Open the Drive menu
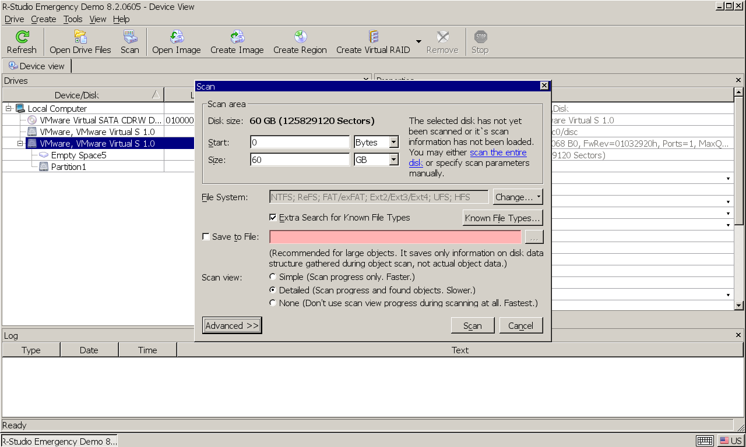Screen dimensions: 746x447 pos(15,19)
